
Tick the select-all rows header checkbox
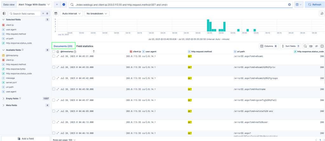[54, 51]
